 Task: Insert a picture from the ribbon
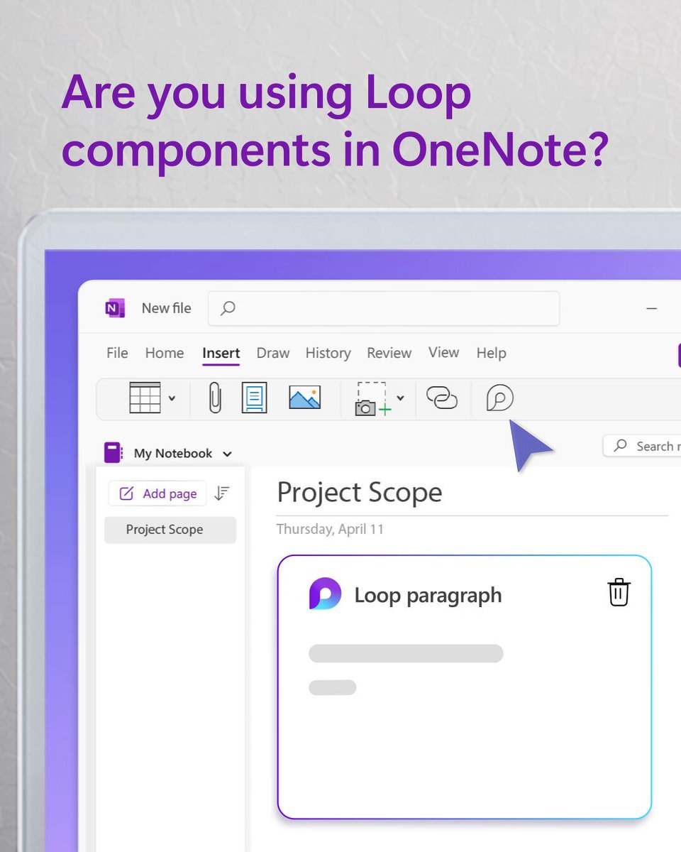pos(305,398)
